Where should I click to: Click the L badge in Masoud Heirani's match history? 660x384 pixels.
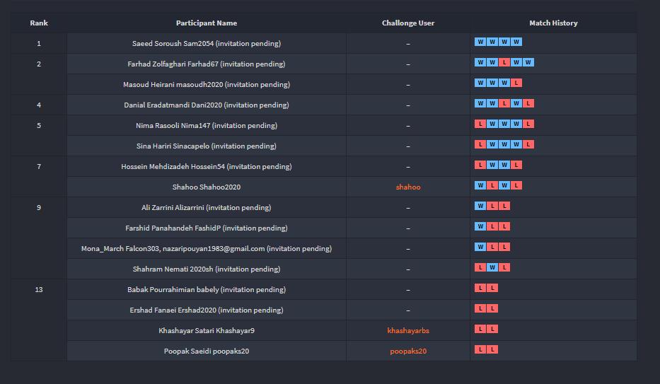point(517,83)
